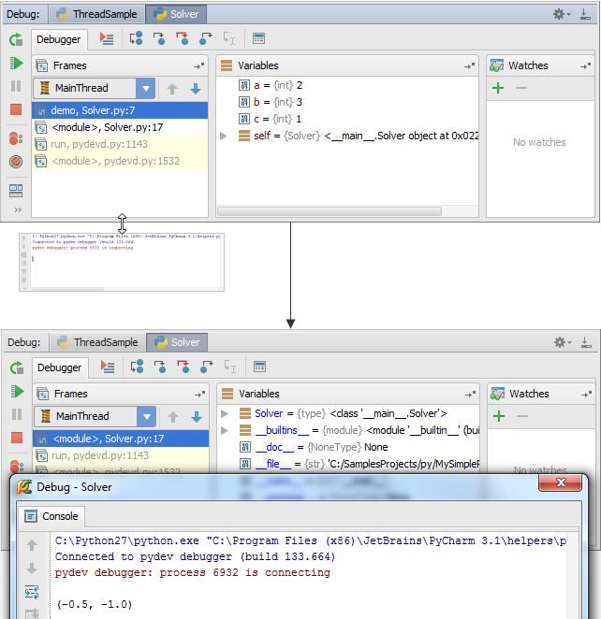The image size is (601, 619).
Task: Step Into in the upper debugger toolbar
Action: point(159,38)
